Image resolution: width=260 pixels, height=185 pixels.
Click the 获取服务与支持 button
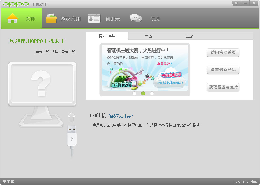tap(223, 87)
